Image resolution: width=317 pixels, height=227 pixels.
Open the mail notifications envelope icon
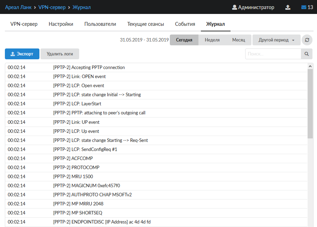click(x=303, y=7)
